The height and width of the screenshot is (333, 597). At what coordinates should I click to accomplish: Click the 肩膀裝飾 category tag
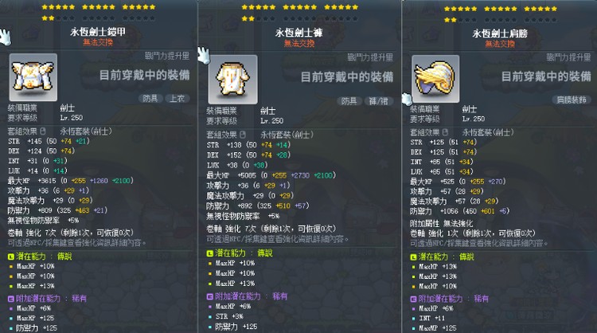pyautogui.click(x=571, y=100)
